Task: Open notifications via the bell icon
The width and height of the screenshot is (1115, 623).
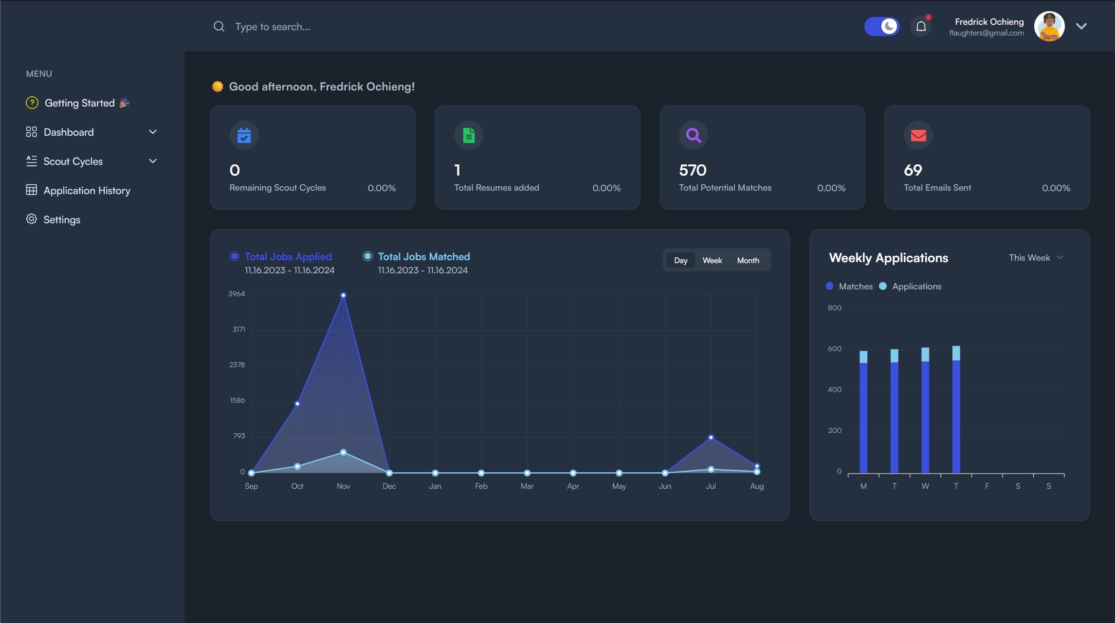Action: coord(921,26)
